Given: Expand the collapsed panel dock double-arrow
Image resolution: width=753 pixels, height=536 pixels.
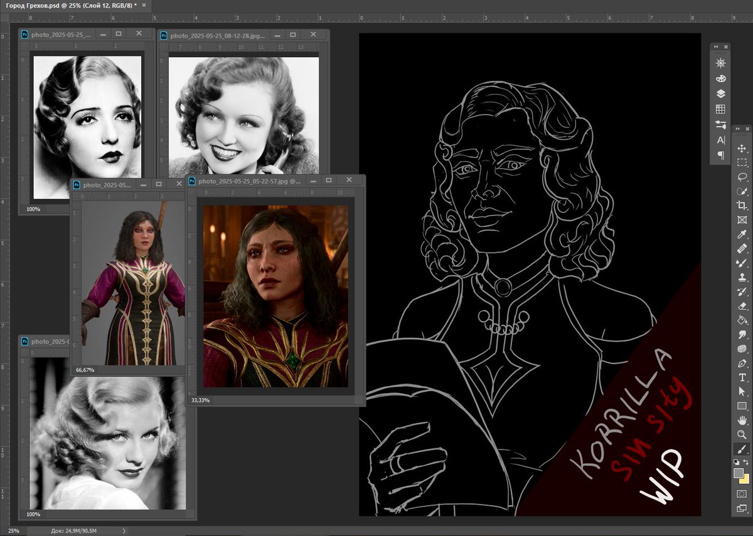Looking at the screenshot, I should 717,46.
